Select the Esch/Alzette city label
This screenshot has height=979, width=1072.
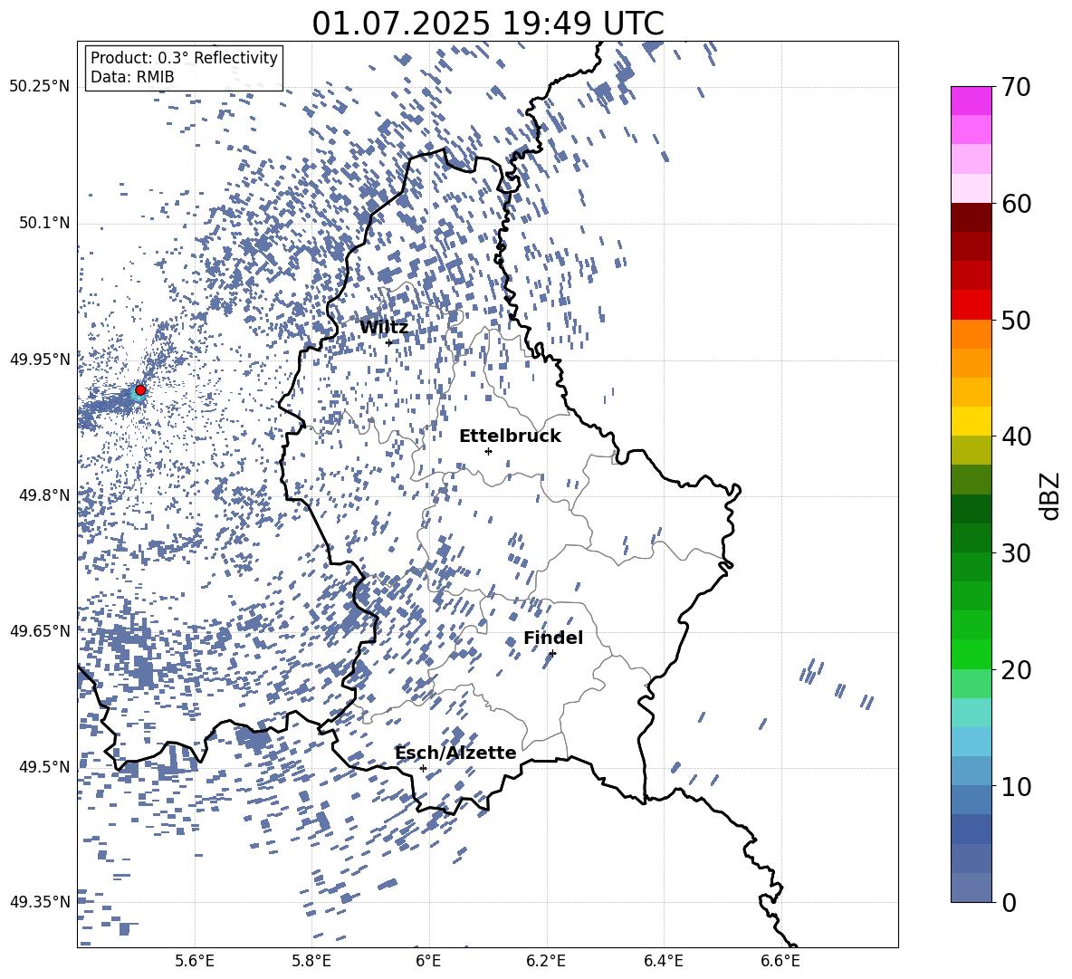(455, 753)
